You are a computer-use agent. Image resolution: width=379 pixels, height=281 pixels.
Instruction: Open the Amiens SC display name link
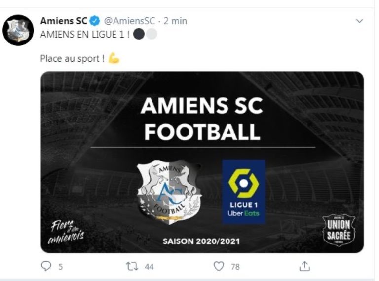(64, 21)
